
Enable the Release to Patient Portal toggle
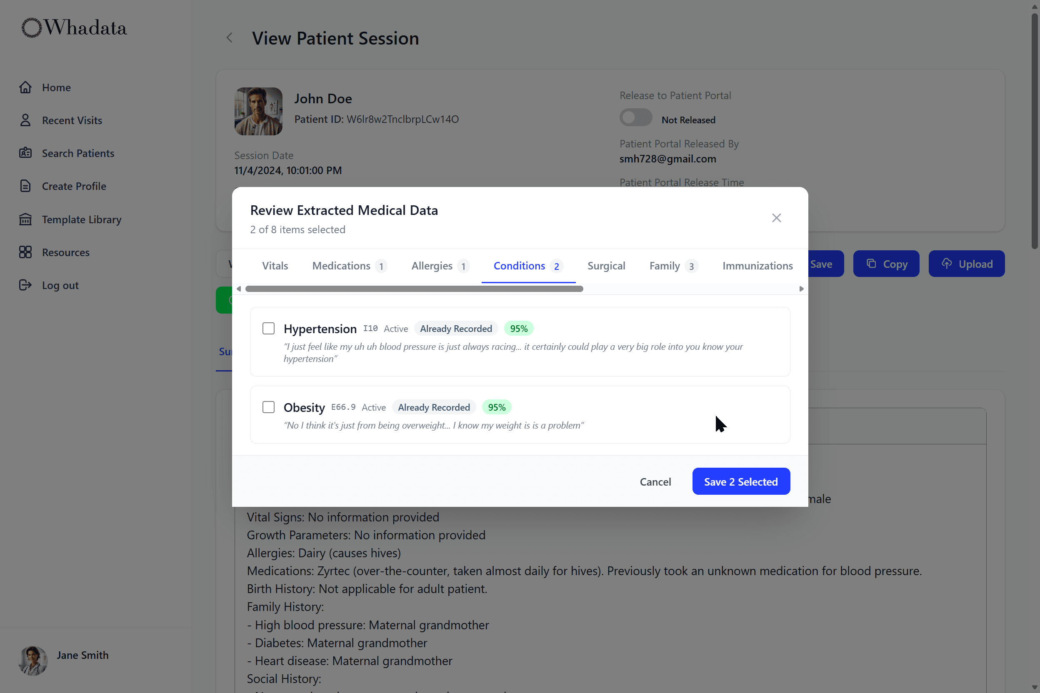(636, 117)
